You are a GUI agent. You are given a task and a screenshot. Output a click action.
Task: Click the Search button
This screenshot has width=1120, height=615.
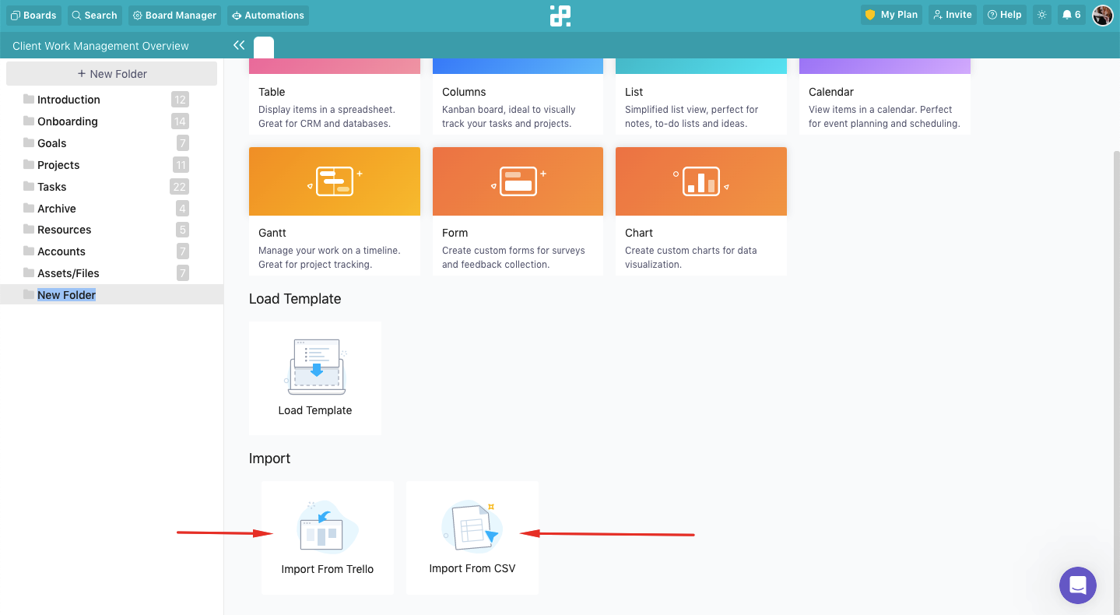tap(94, 15)
